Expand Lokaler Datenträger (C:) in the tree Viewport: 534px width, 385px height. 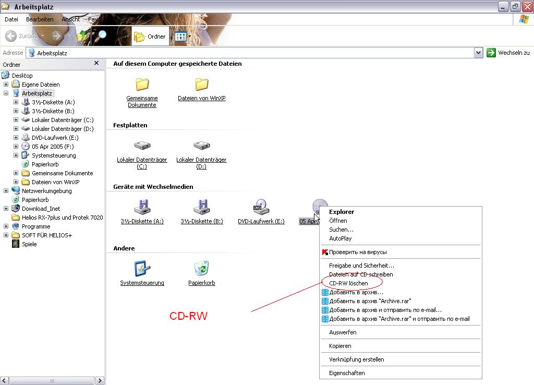(16, 119)
